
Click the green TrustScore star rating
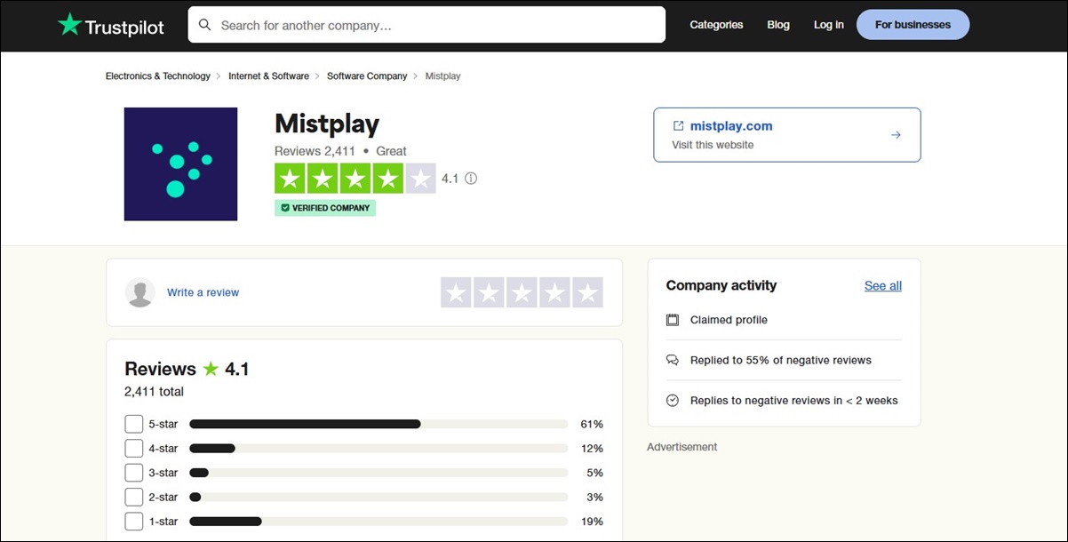[x=355, y=179]
